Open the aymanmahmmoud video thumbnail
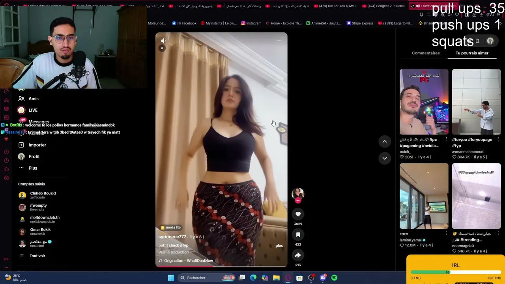The height and width of the screenshot is (284, 505). tap(476, 102)
